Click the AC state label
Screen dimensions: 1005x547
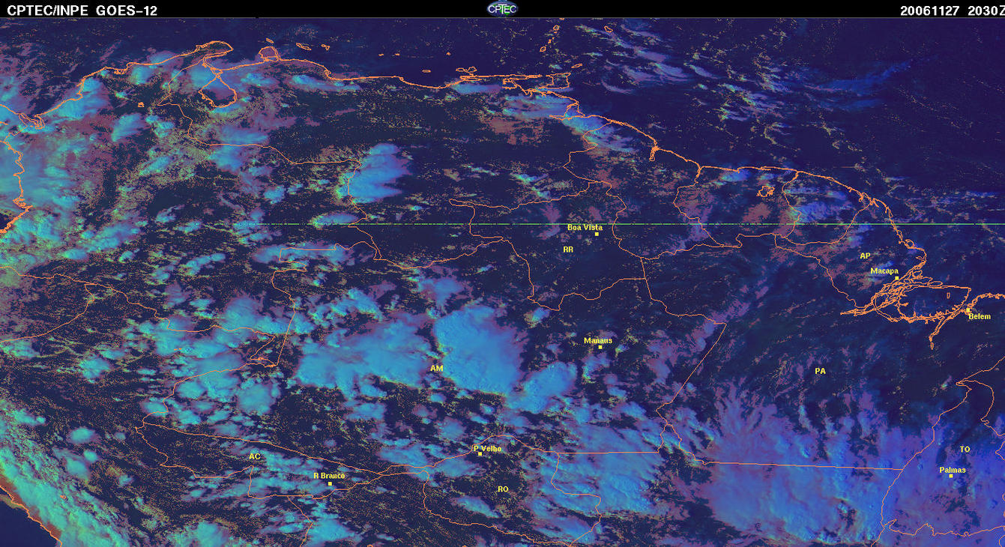(255, 456)
